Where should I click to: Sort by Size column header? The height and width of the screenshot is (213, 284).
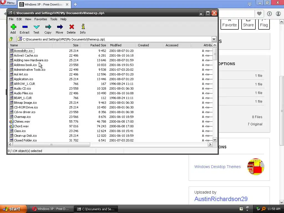66,45
